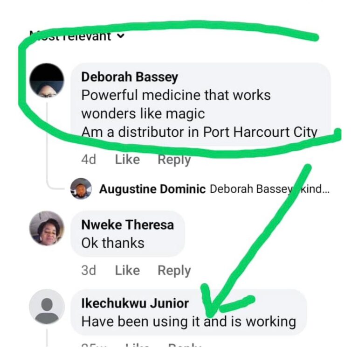Expand the Most relevant sorting dropdown
Viewport: 358px width, 350px height.
coord(77,36)
